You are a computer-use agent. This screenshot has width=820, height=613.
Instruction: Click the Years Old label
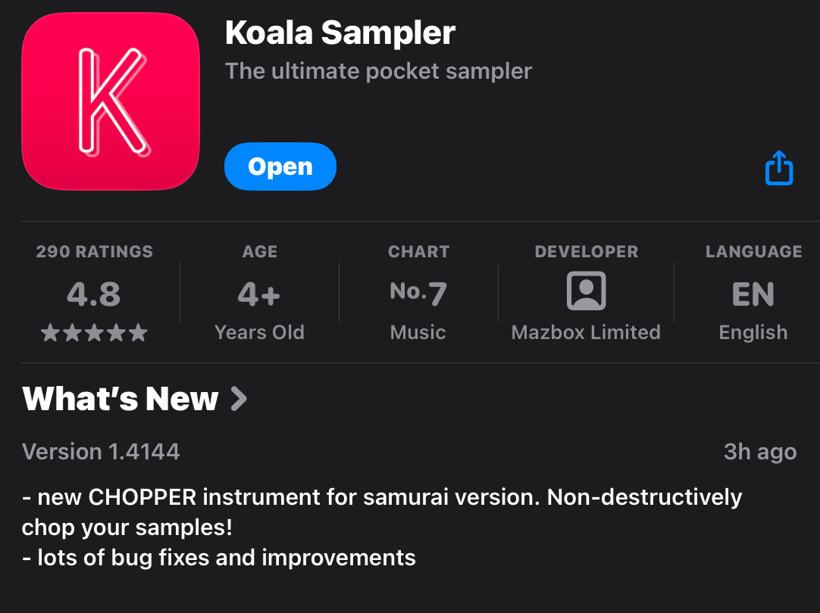tap(259, 331)
